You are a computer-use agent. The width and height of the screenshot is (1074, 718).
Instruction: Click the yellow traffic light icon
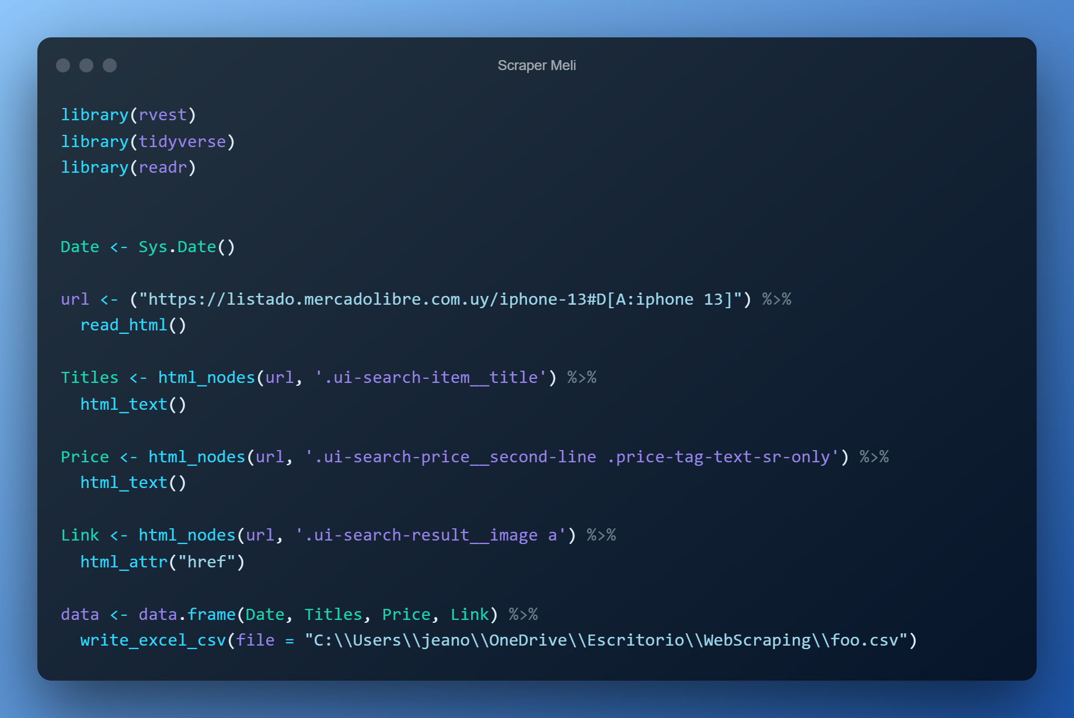point(86,65)
